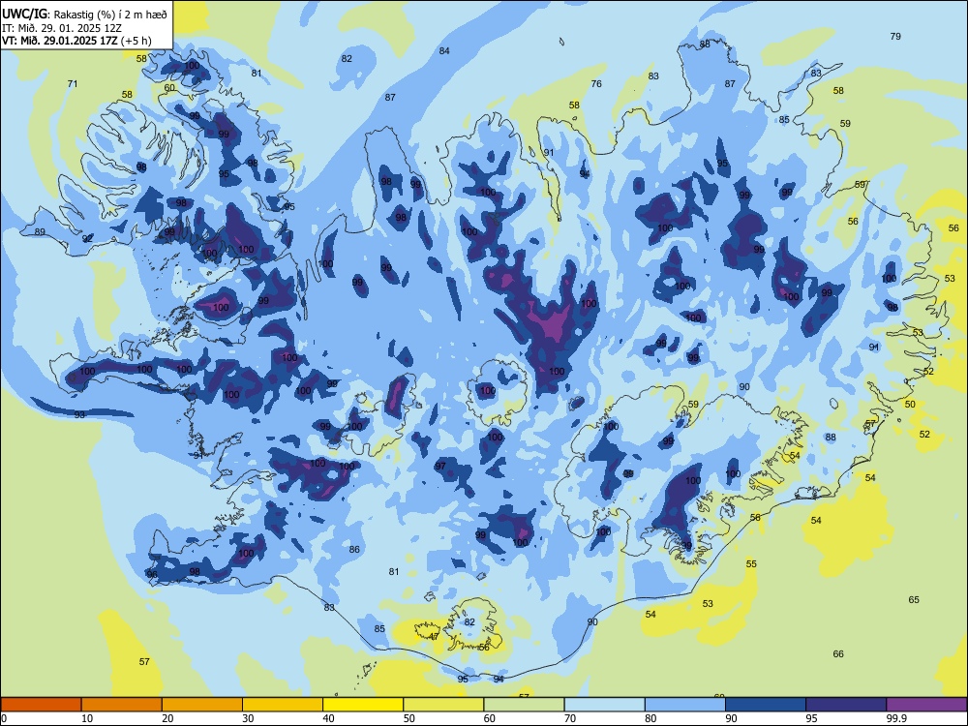968x726 pixels.
Task: Click the map value 66 over the southeast ocean
Action: [837, 653]
